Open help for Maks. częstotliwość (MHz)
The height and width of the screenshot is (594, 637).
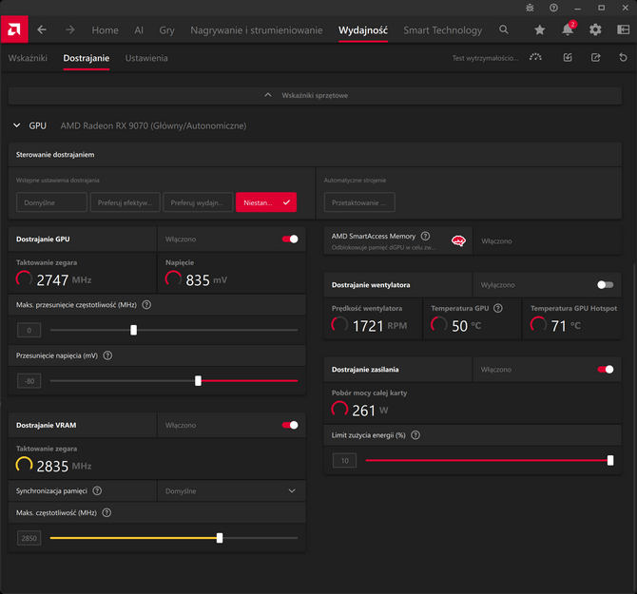click(x=106, y=512)
